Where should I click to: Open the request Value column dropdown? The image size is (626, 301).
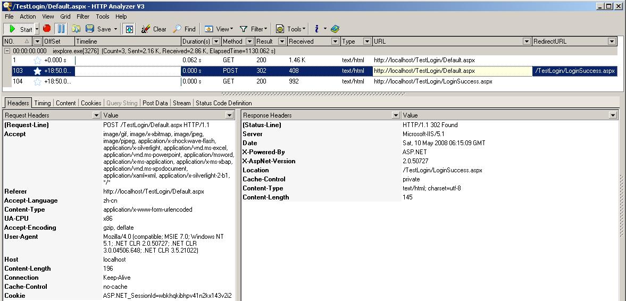tap(230, 115)
